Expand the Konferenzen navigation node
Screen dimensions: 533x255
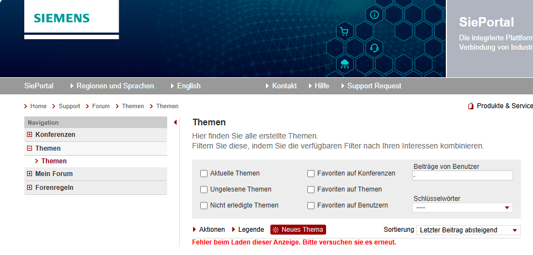pos(30,135)
